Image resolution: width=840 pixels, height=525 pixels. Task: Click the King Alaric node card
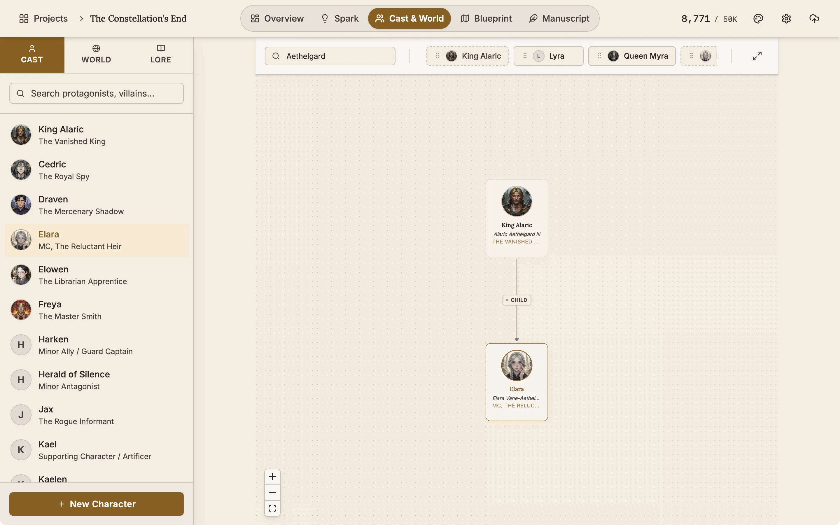517,218
